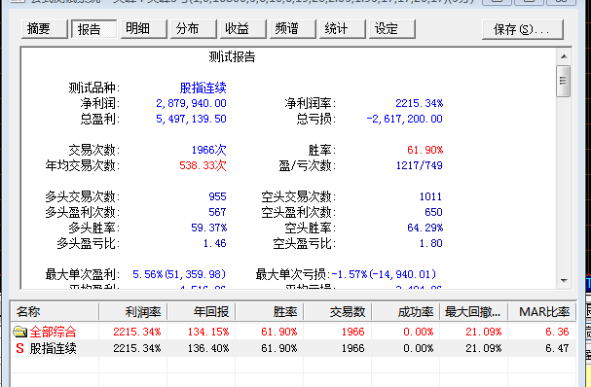Click the red 21.09% drawdown cell
This screenshot has height=387, width=591.
(483, 332)
